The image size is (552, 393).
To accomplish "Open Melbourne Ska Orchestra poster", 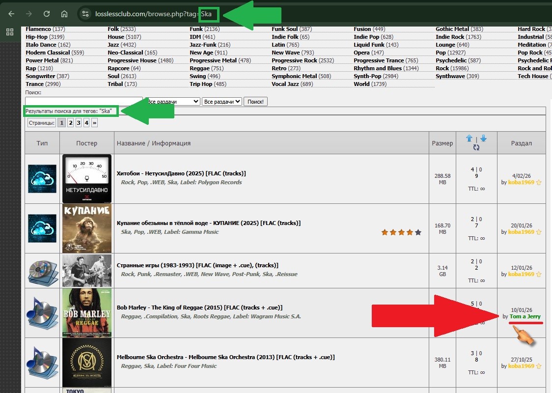I will (x=87, y=363).
